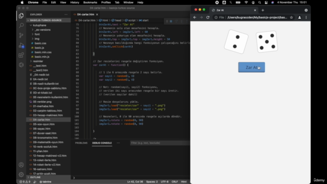Open the Explorer more actions ellipsis
This screenshot has height=184, width=327.
pos(66,14)
